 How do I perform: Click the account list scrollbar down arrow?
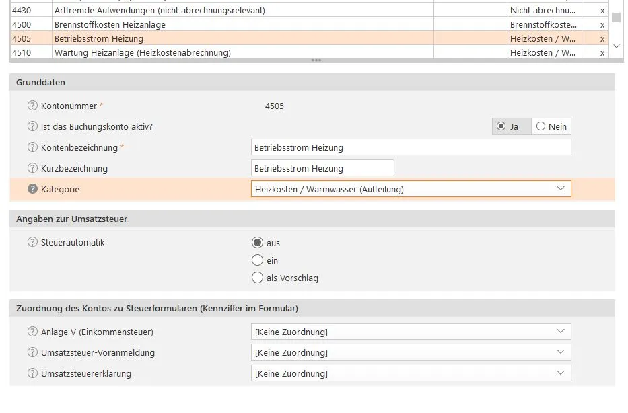(x=617, y=46)
